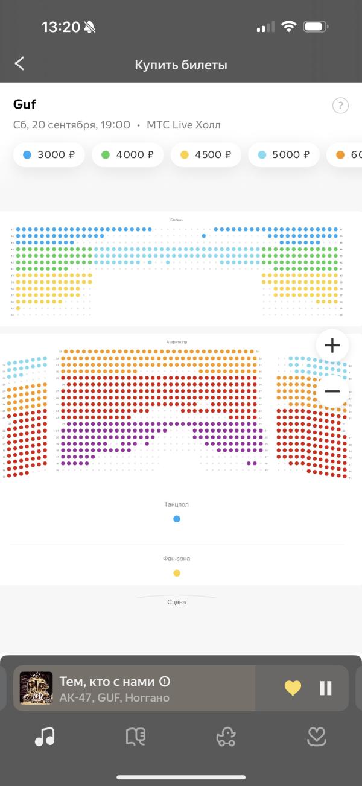This screenshot has height=786, width=362.
Task: Choose the yellow Фан-зона ticket dot
Action: pos(177,573)
